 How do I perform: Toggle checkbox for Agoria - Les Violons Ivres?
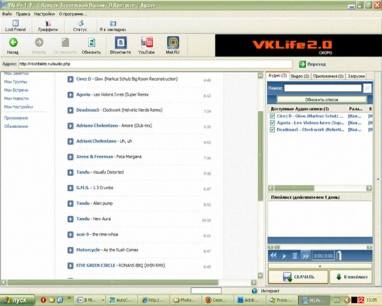[272, 123]
